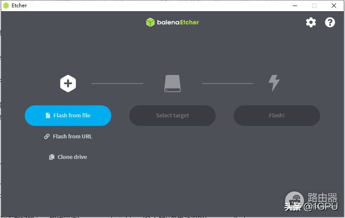Click the balenaEtcher logo
Image resolution: width=345 pixels, height=218 pixels.
pos(172,22)
